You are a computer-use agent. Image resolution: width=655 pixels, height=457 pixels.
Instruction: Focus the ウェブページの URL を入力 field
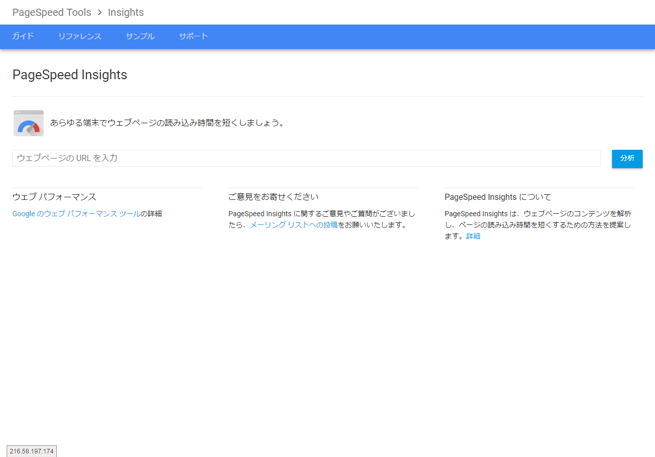(306, 158)
